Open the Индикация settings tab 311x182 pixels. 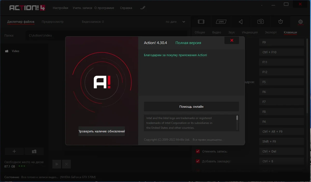pyautogui.click(x=250, y=32)
